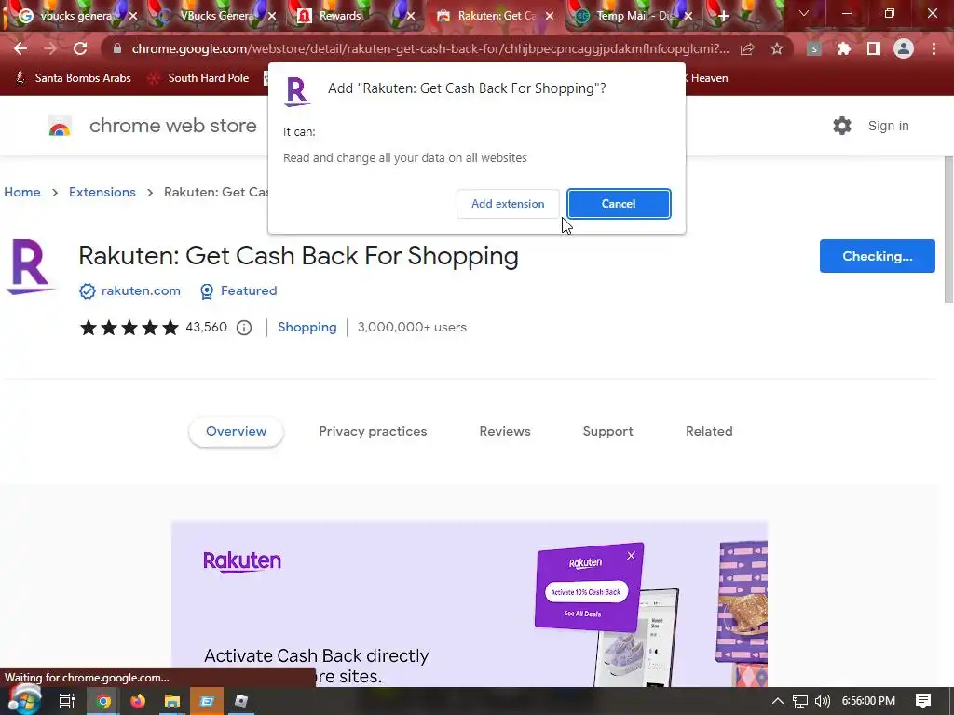Screen dimensions: 954x715
Task: Click the forward navigation arrow
Action: click(50, 48)
